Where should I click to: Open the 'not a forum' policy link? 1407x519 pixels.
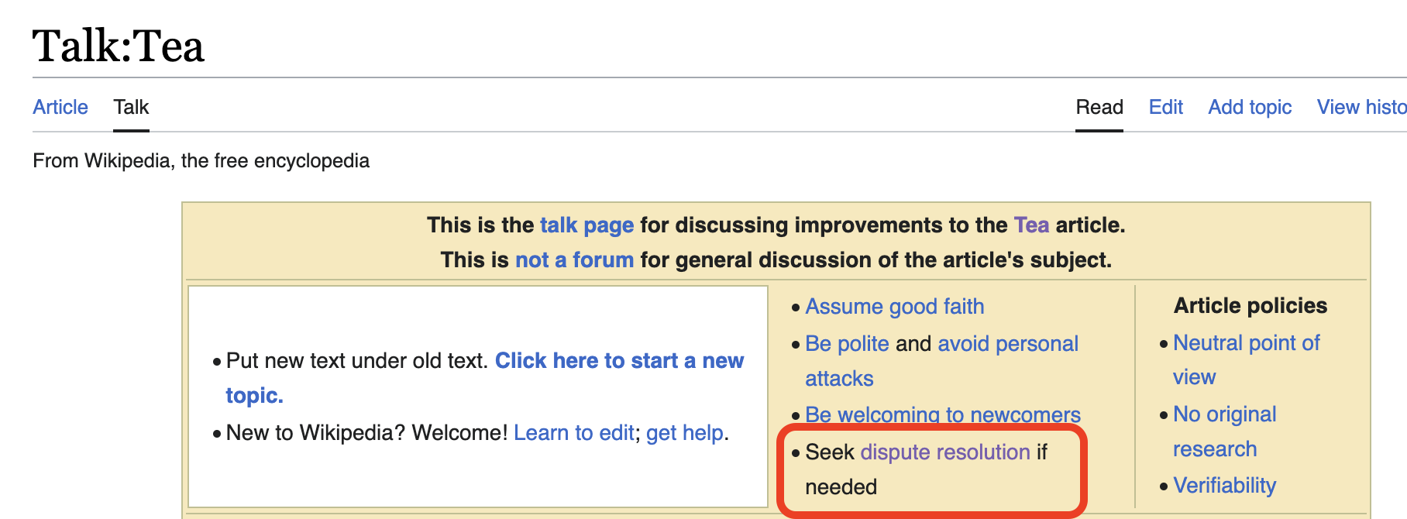[x=574, y=259]
